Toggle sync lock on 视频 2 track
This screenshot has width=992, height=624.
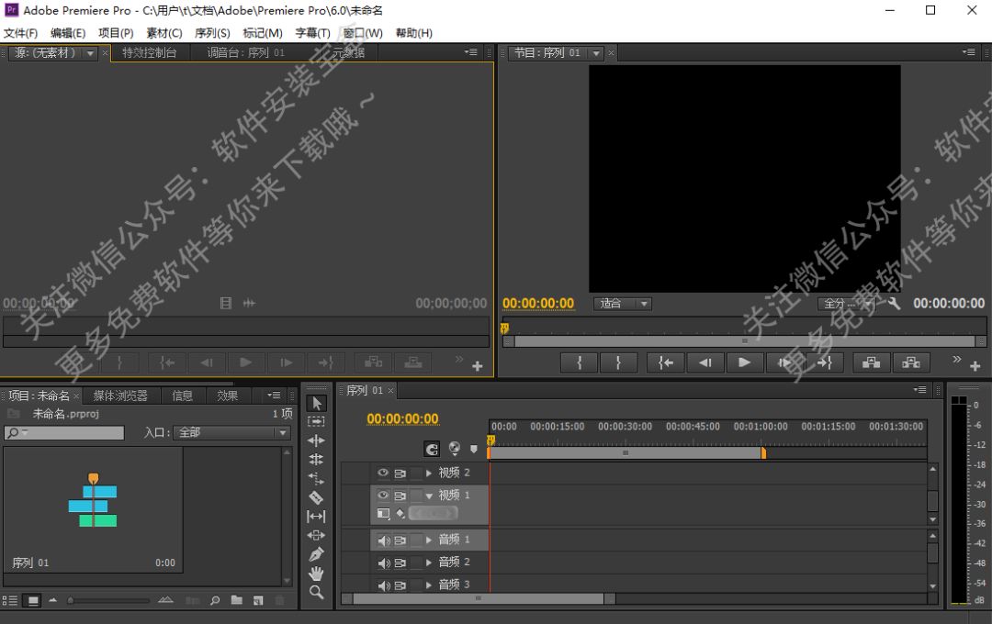[400, 473]
